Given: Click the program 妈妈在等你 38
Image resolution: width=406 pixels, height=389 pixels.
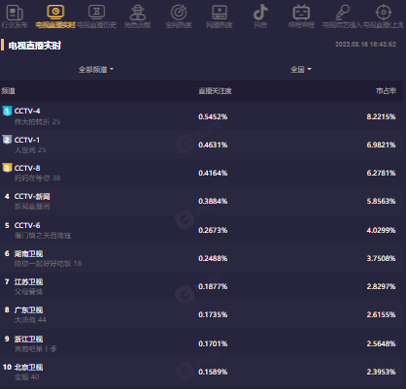Looking at the screenshot, I should (37, 178).
